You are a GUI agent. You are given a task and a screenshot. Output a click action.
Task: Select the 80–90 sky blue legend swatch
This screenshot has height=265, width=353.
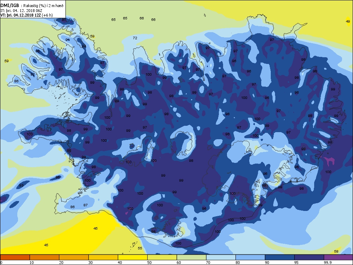pos(250,257)
